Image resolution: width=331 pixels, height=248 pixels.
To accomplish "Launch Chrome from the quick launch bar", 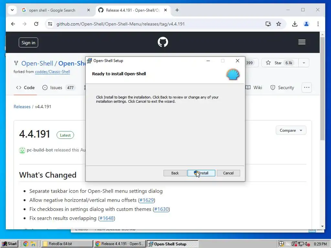I will (x=26, y=244).
